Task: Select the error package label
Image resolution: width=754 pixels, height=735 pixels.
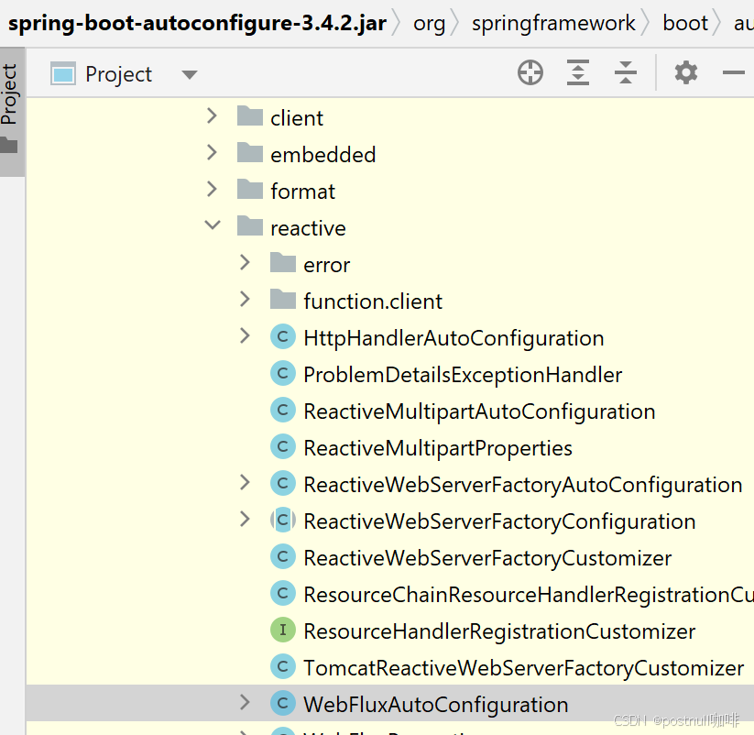Action: click(x=326, y=265)
